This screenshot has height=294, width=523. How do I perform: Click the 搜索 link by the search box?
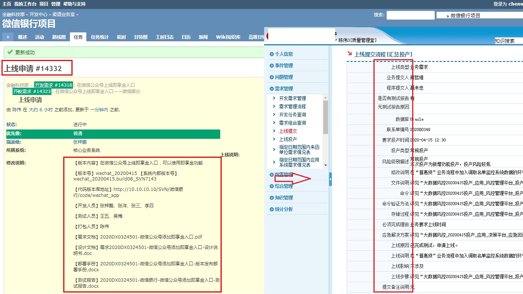click(x=378, y=15)
